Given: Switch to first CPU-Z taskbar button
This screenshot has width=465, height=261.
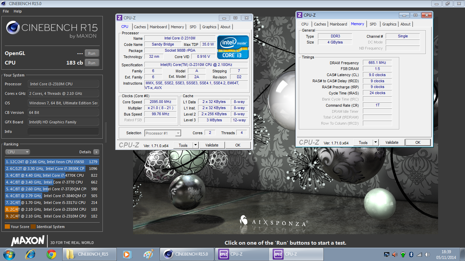Looking at the screenshot, I should pos(241,254).
